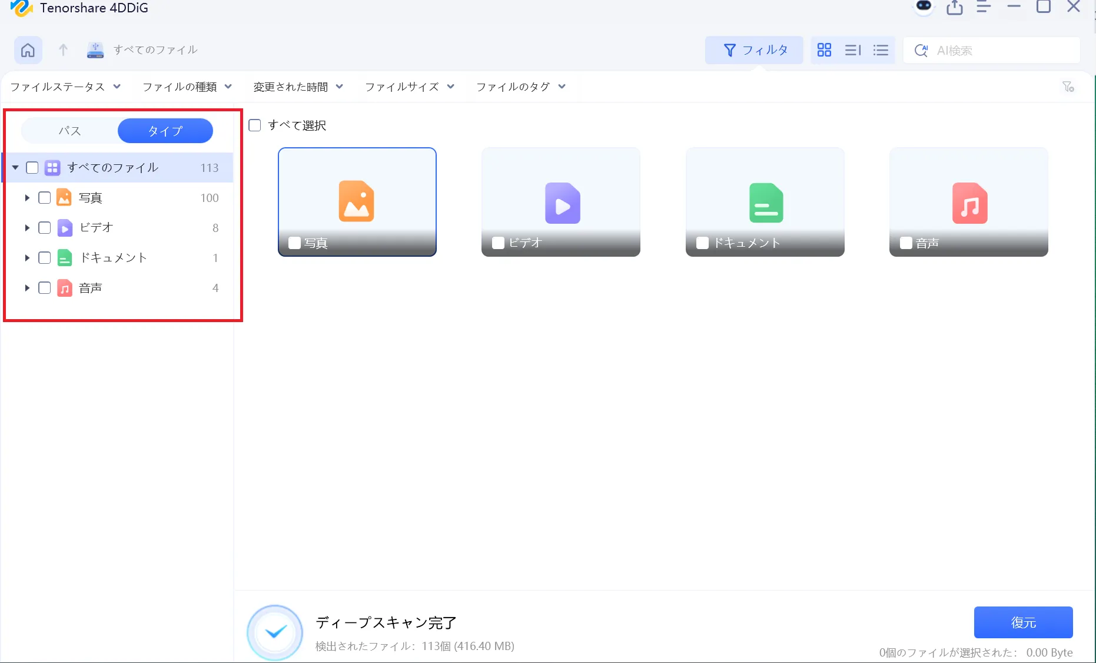Switch to grid thumbnail view icon
The image size is (1096, 663).
[x=824, y=50]
